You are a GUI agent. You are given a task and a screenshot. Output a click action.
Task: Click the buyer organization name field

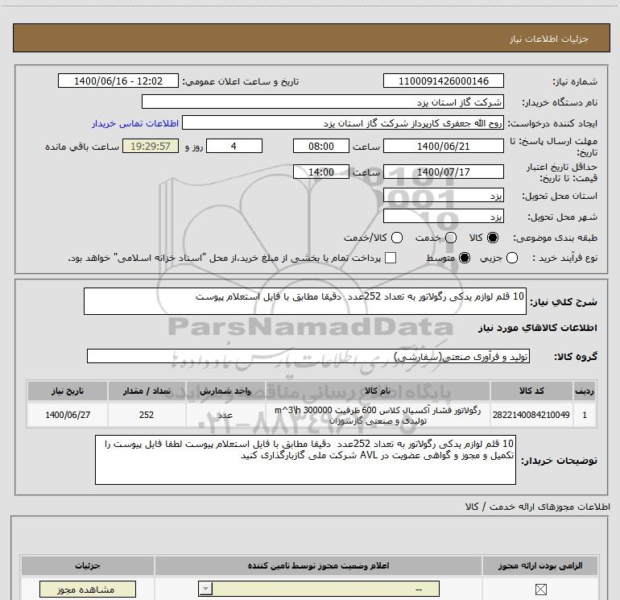323,101
